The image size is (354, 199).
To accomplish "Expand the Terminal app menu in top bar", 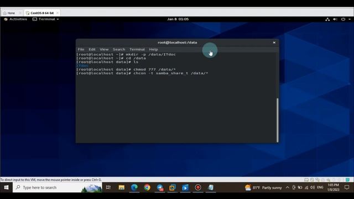I will [46, 19].
